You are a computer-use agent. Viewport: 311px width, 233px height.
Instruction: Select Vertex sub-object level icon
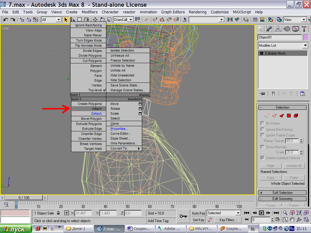(x=267, y=116)
